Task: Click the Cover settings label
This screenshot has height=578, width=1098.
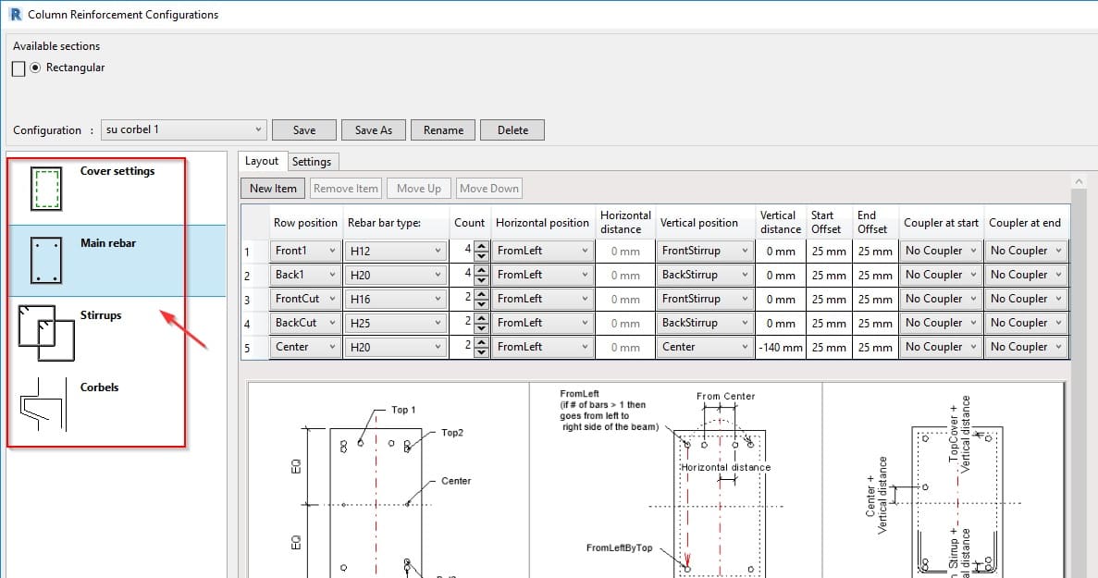Action: click(x=117, y=171)
